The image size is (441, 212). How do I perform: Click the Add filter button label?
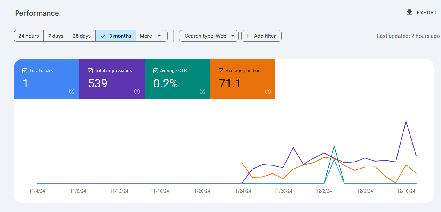coord(265,36)
